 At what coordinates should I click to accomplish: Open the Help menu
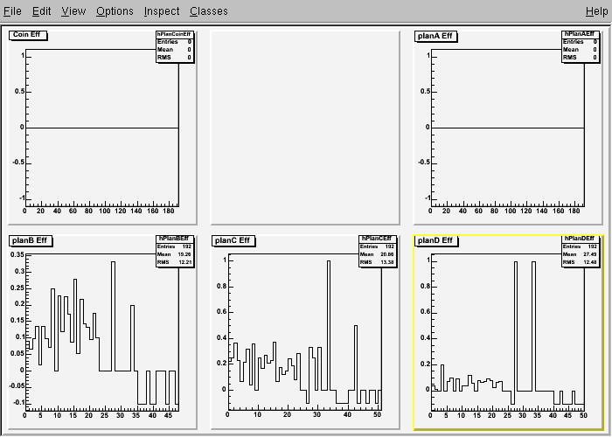click(597, 10)
